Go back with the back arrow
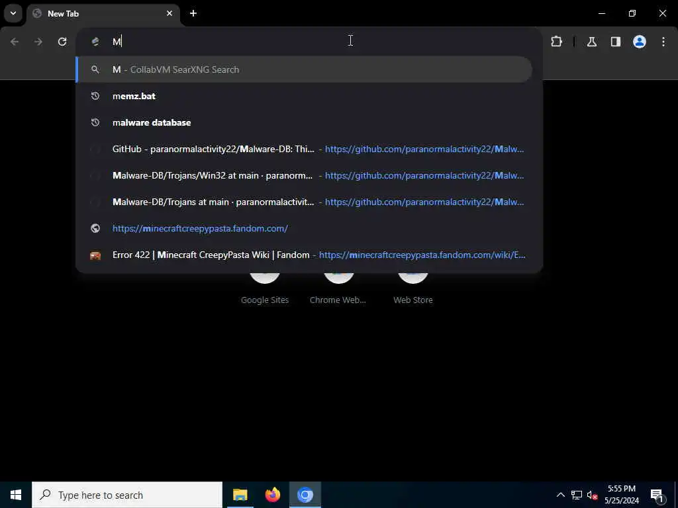Viewport: 678px width, 508px height. 15,42
